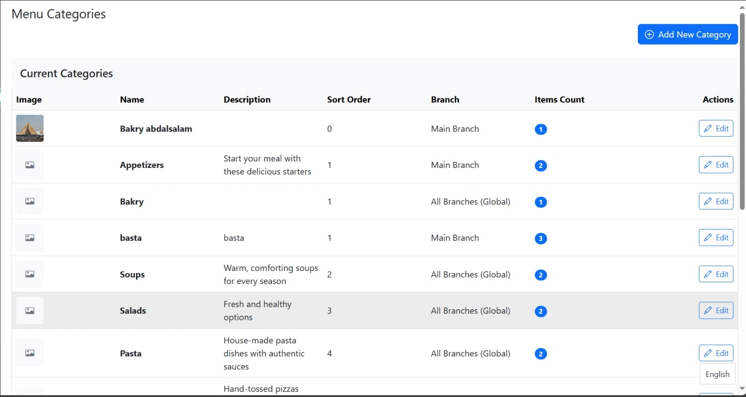This screenshot has height=397, width=746.
Task: Select the Pasta category name
Action: (131, 353)
